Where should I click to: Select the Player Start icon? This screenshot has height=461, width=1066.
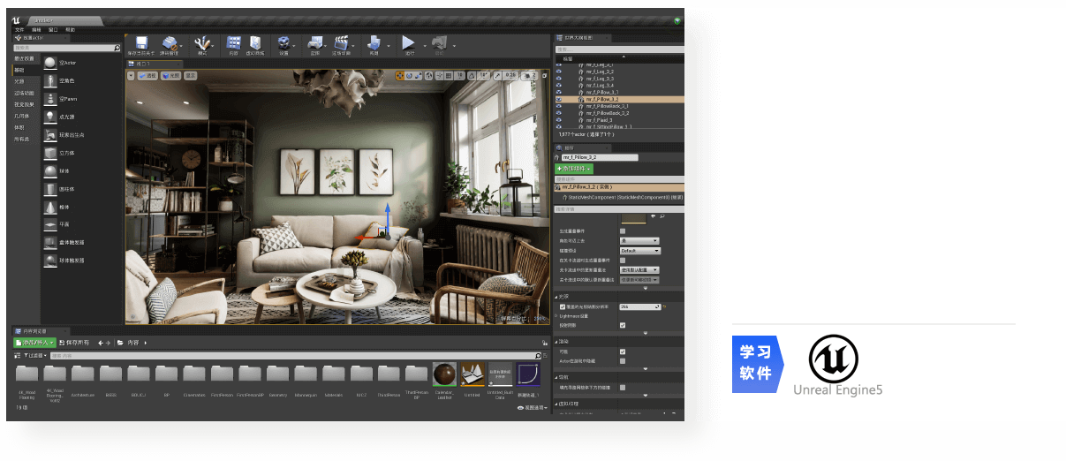click(50, 134)
